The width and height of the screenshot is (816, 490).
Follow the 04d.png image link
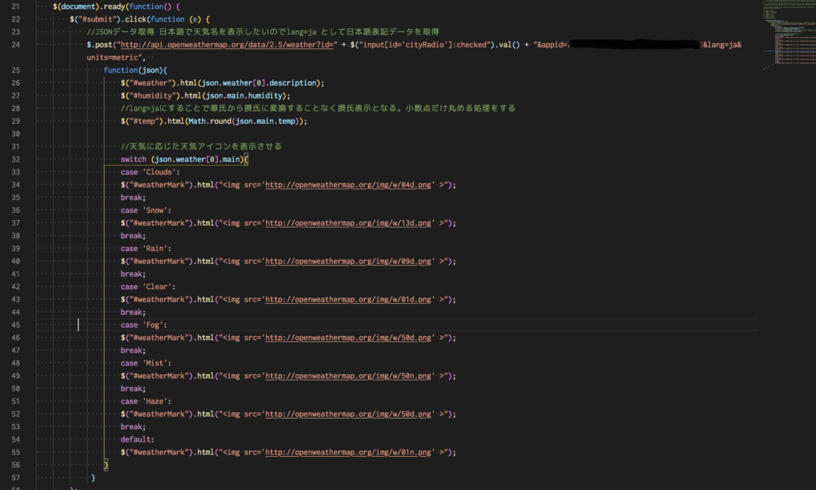coord(349,185)
